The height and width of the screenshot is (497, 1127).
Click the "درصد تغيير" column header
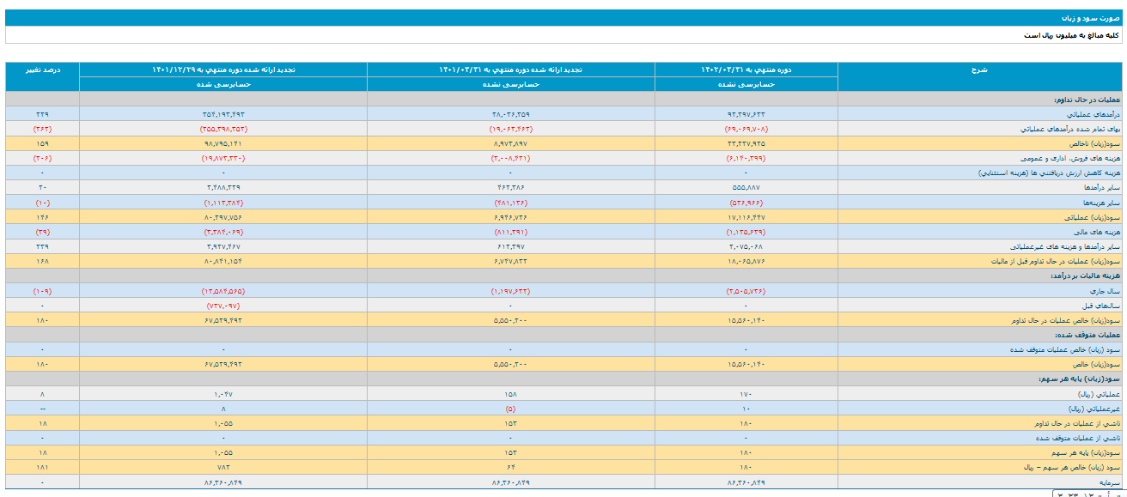pos(42,70)
